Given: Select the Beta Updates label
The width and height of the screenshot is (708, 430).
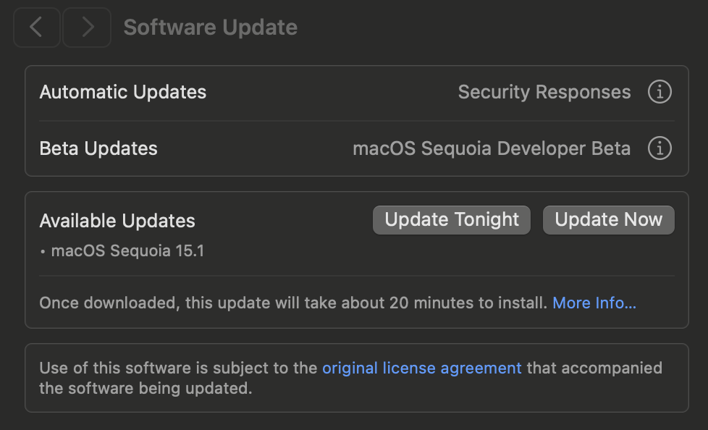Looking at the screenshot, I should tap(98, 148).
